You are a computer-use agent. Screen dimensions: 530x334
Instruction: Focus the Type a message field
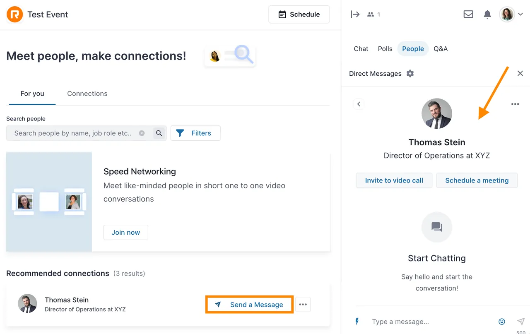tap(431, 322)
